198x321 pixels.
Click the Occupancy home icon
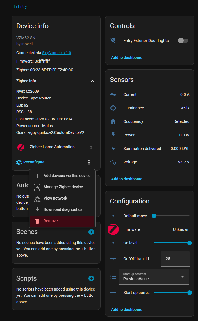[x=113, y=121]
